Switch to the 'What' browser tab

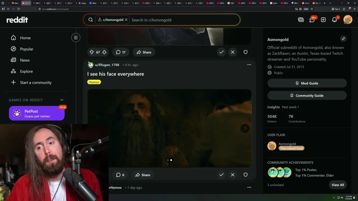[x=93, y=3]
